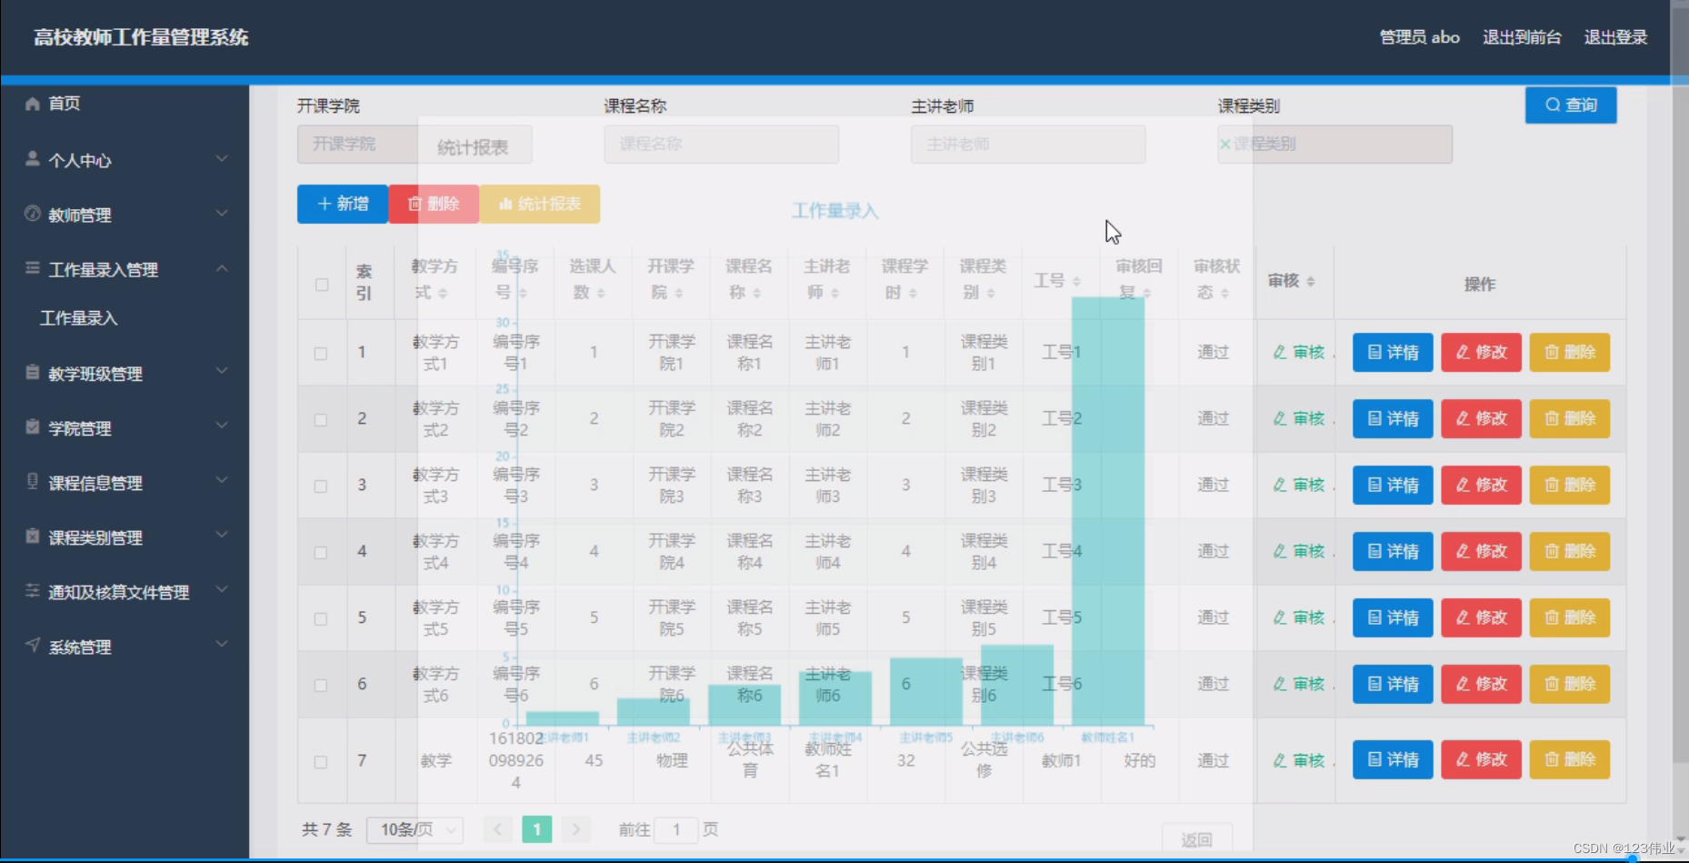Check the checkbox of row 7
This screenshot has height=863, width=1689.
click(322, 762)
